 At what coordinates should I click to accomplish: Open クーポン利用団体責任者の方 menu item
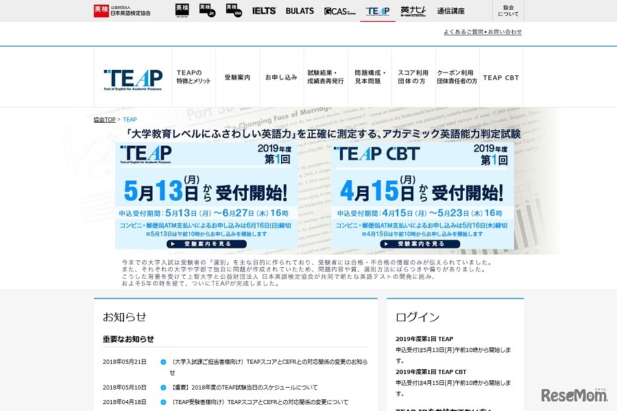457,77
